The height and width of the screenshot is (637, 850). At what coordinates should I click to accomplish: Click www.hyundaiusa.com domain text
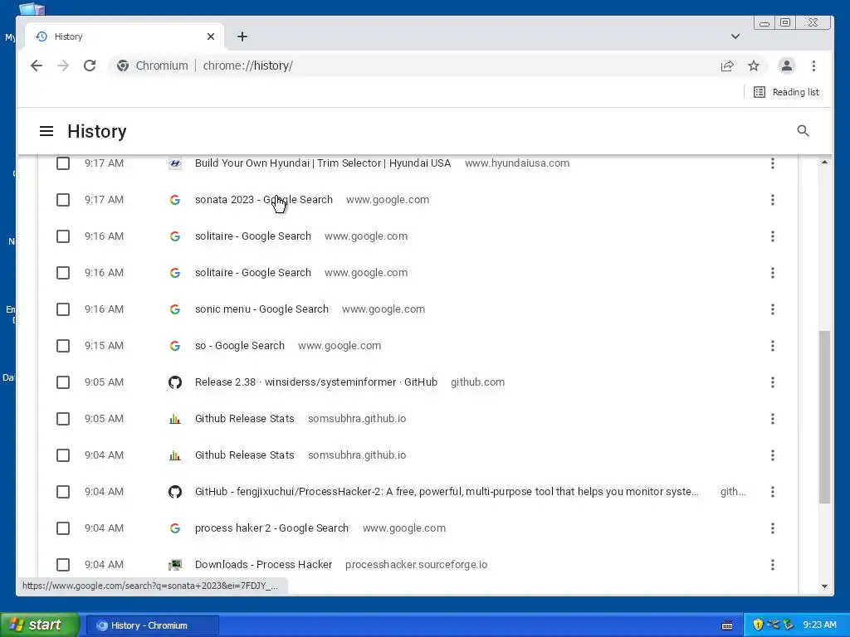click(517, 163)
